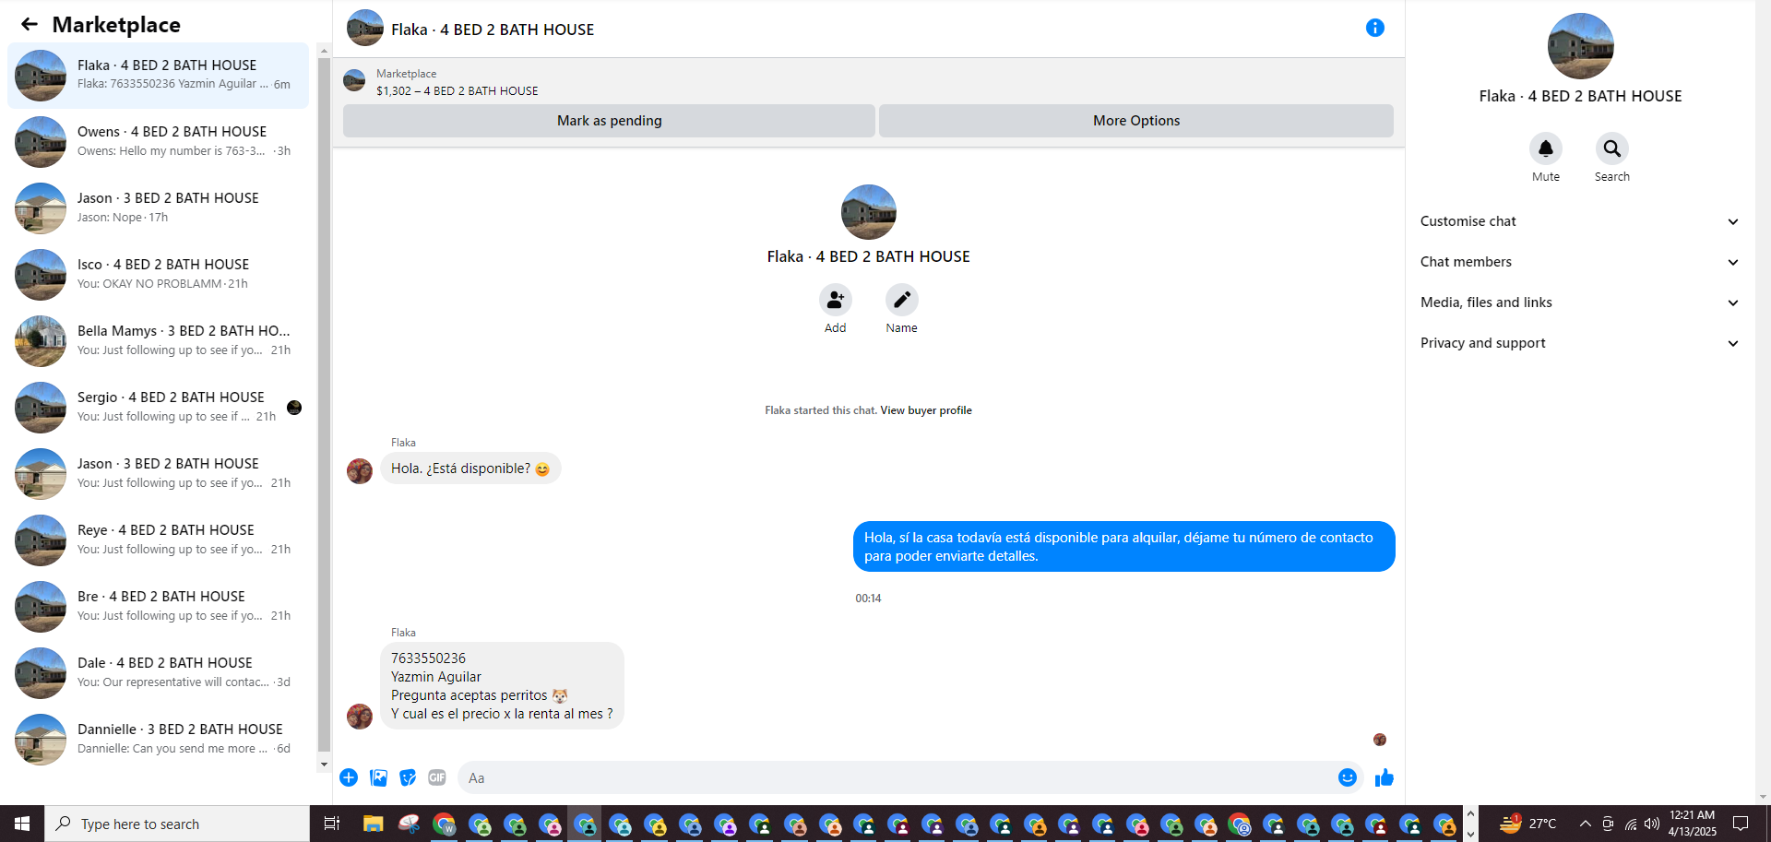Click the seen indicator on Sergio's chat
Screen dimensions: 1771x842
point(294,408)
